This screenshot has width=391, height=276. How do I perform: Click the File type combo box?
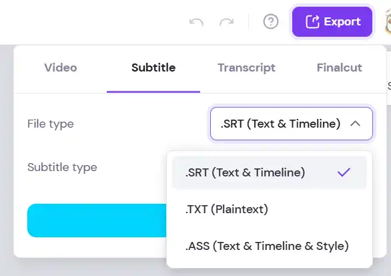point(292,124)
